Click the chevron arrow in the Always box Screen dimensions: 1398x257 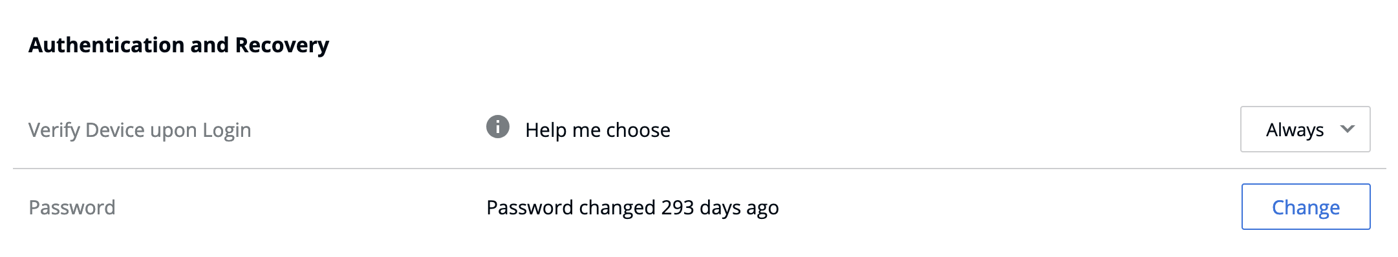[1348, 129]
